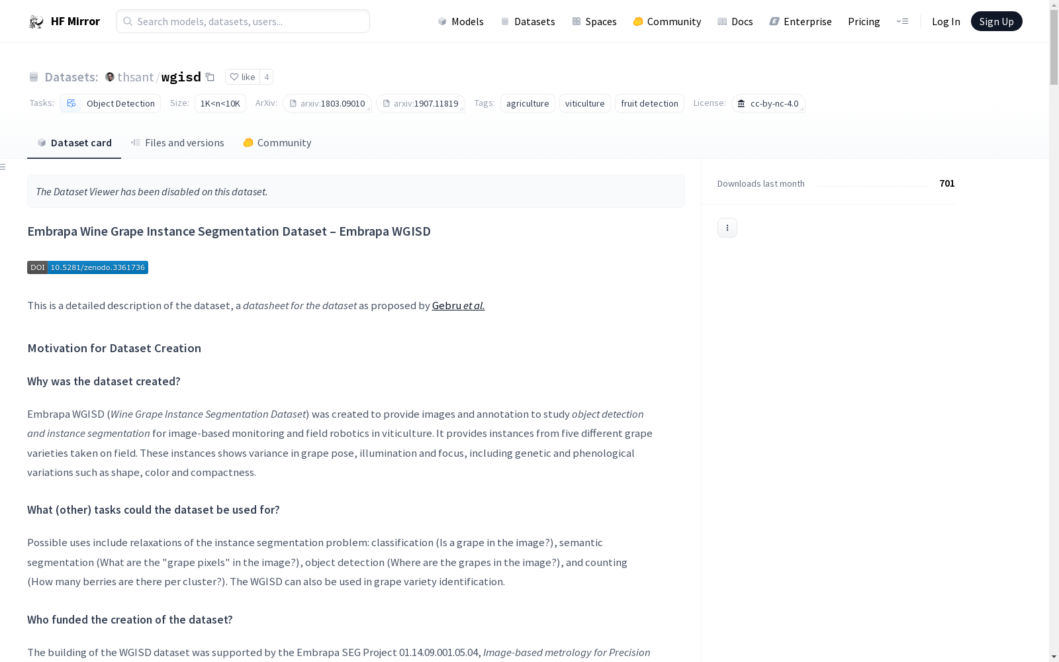The width and height of the screenshot is (1059, 662).
Task: Open the Log In page
Action: click(946, 21)
